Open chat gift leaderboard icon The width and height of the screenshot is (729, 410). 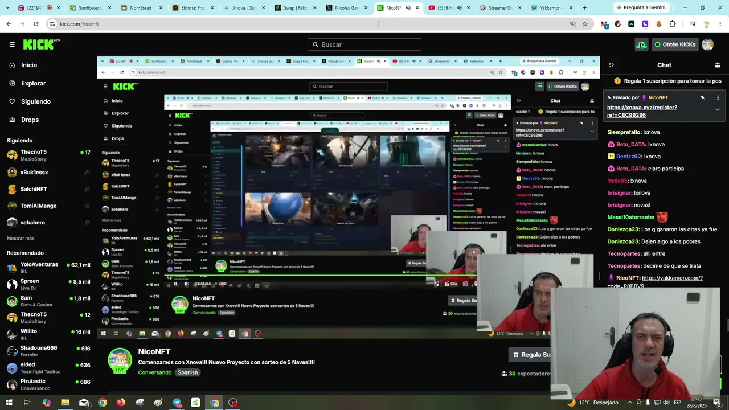(x=718, y=65)
